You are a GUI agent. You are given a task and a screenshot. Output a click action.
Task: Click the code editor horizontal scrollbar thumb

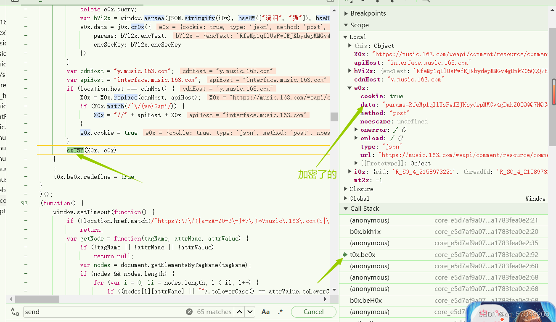pos(37,299)
